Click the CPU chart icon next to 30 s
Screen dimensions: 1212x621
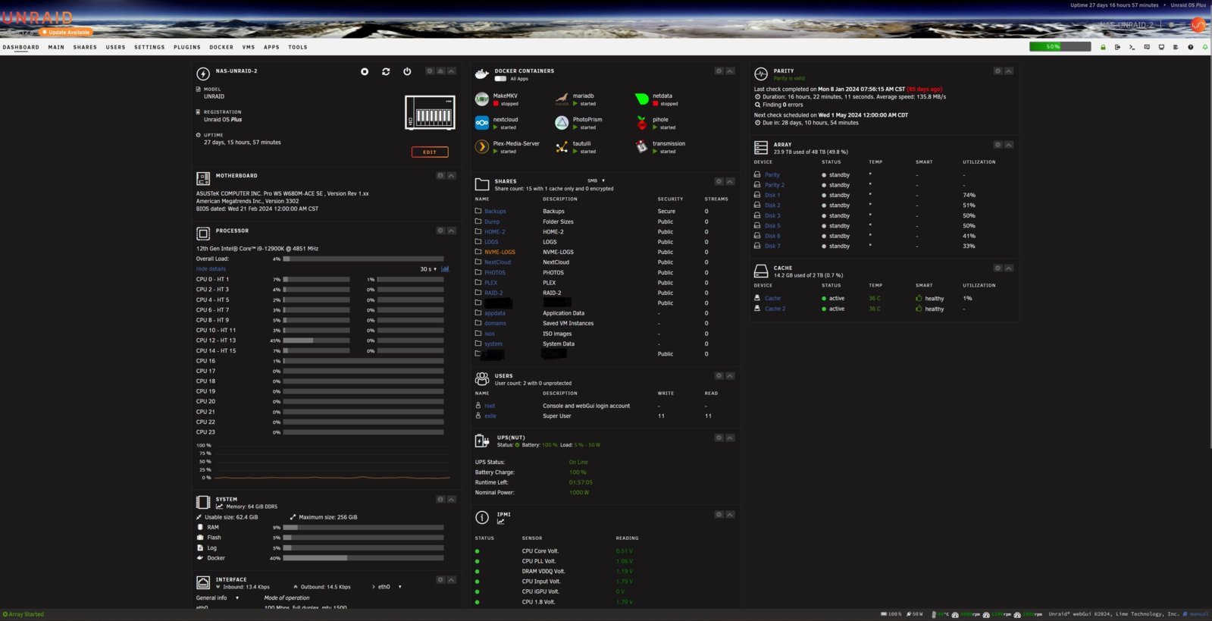445,268
